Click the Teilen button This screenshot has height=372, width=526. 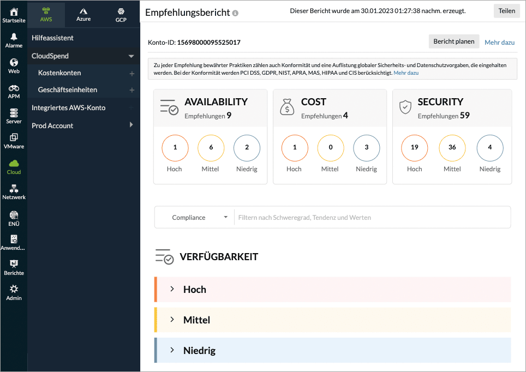506,10
